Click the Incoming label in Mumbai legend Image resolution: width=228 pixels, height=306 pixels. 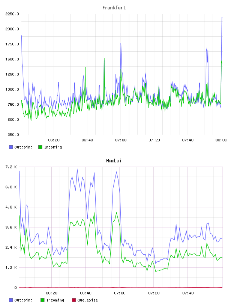coord(55,300)
